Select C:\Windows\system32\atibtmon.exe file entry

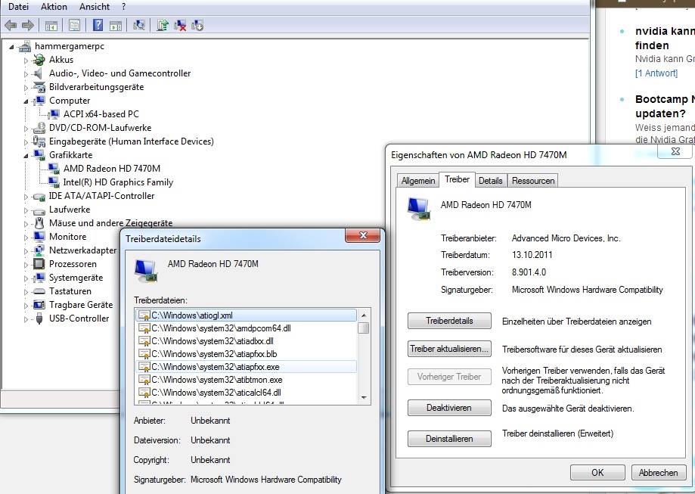(x=246, y=380)
